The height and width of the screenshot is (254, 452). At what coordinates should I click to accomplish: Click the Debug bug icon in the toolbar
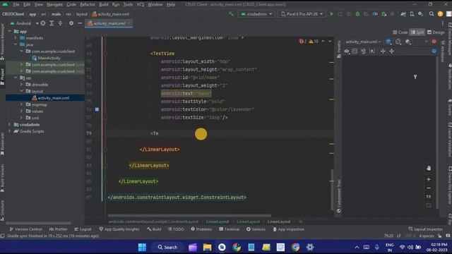pos(357,14)
